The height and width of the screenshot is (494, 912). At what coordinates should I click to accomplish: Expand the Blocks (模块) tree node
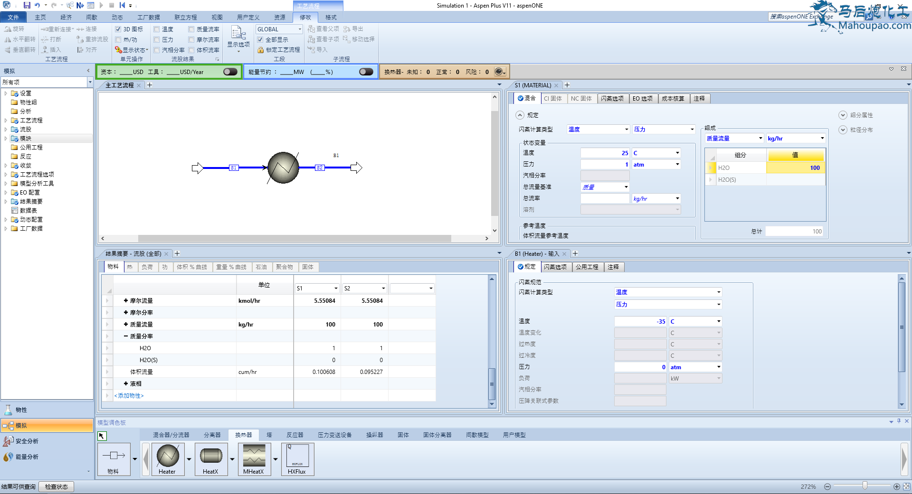pos(6,139)
